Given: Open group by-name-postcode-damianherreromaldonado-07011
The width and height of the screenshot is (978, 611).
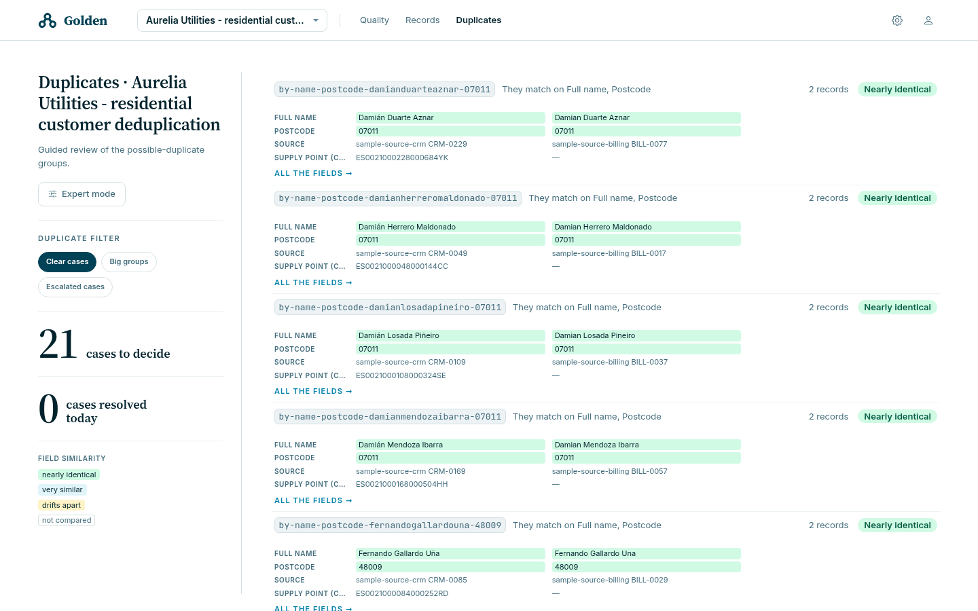Looking at the screenshot, I should click(x=398, y=198).
